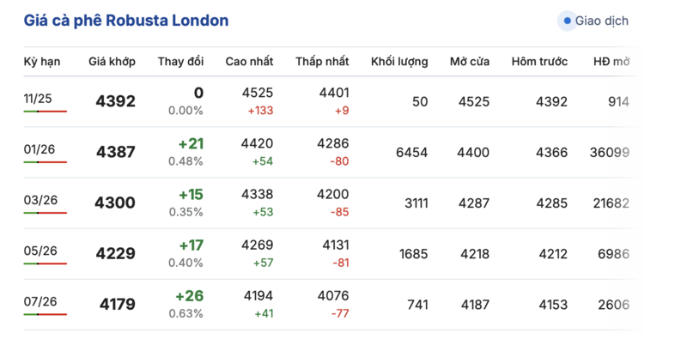Sort by Kỳ hạn column header

[x=42, y=62]
